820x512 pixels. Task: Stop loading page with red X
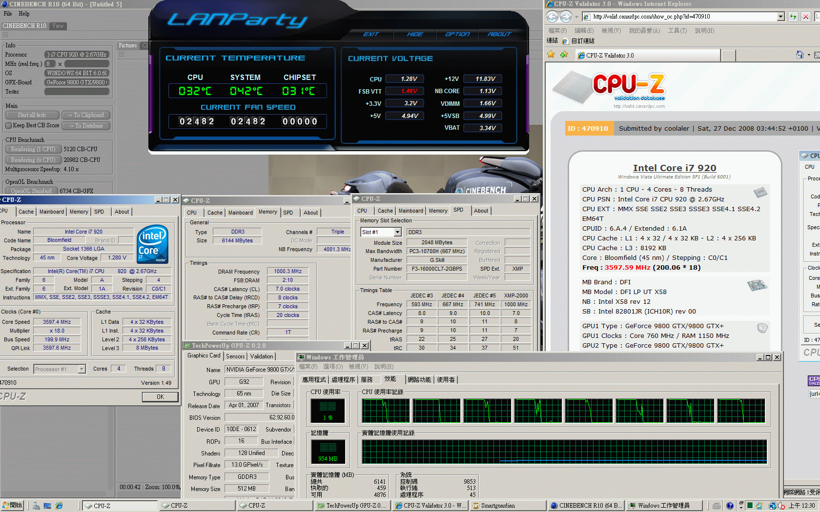(x=806, y=17)
